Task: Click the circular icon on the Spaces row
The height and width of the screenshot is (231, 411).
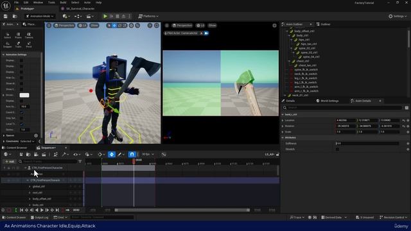Action: pyautogui.click(x=36, y=135)
